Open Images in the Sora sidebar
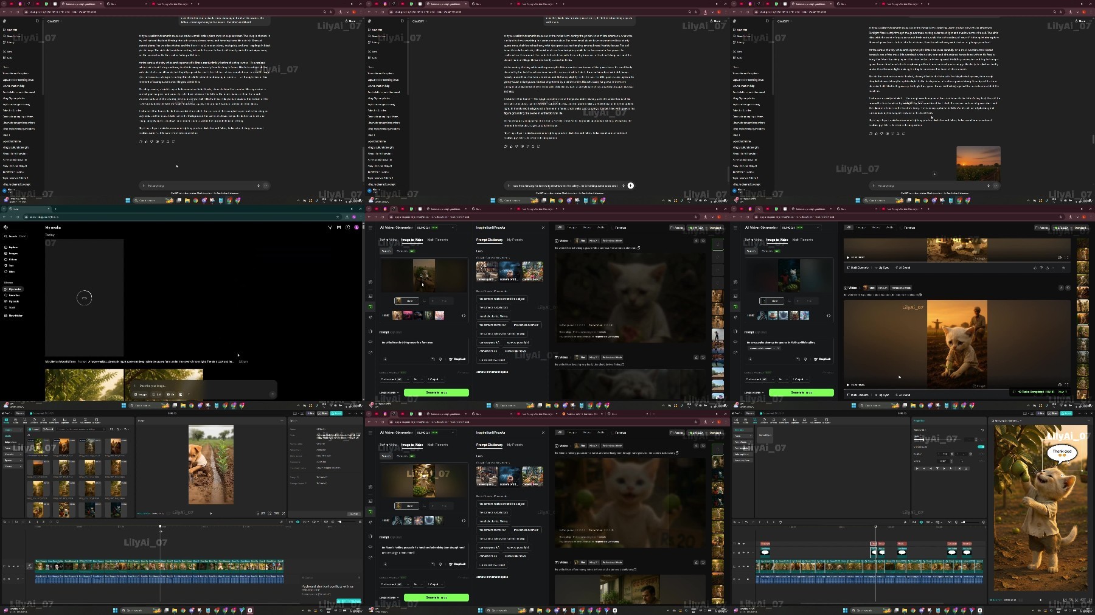Screen dimensions: 1095x615 (x=12, y=254)
